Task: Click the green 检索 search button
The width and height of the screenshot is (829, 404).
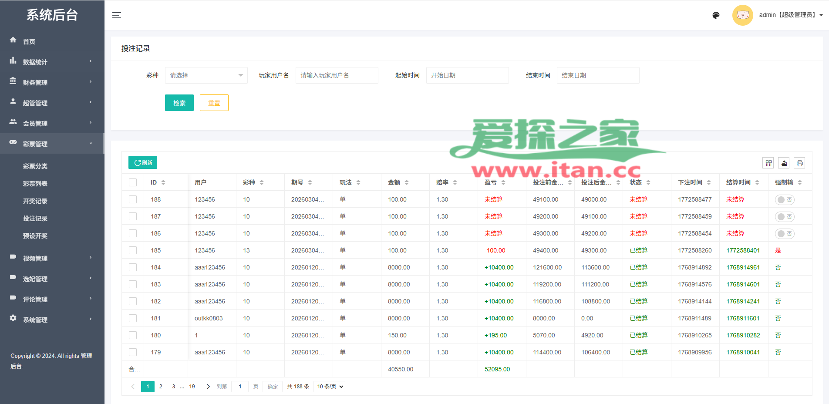Action: (179, 103)
